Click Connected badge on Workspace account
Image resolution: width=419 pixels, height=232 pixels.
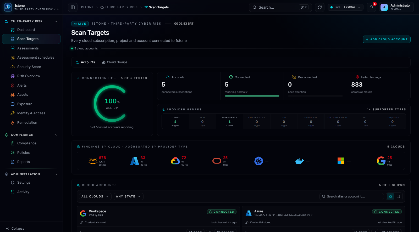click(x=222, y=212)
